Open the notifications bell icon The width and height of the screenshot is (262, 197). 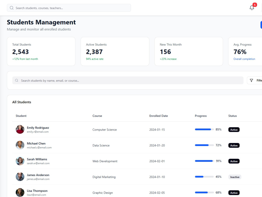[252, 8]
